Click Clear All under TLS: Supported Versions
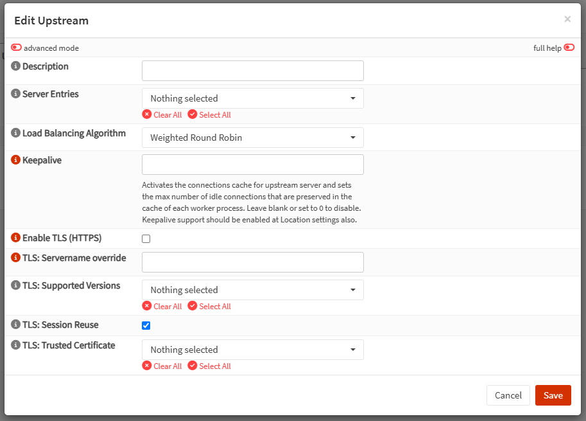586x421 pixels. [x=162, y=306]
